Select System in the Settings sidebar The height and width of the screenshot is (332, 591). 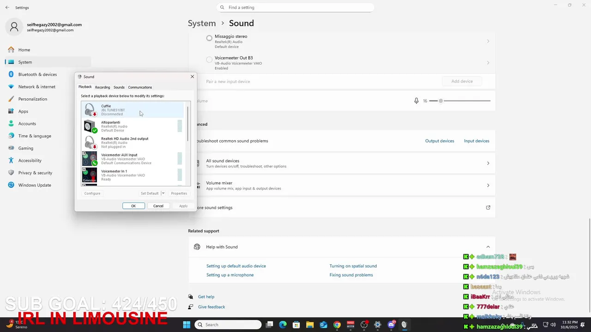[48, 62]
